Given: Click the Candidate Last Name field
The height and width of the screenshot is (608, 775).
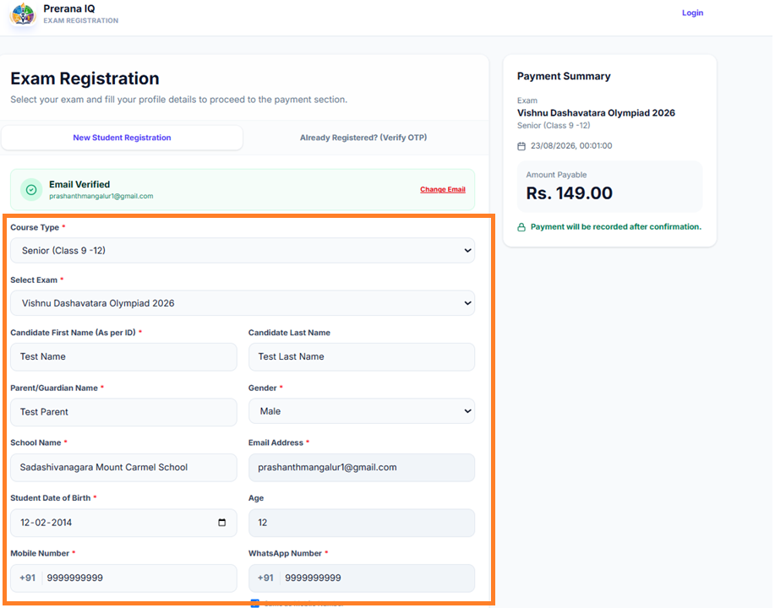Looking at the screenshot, I should (362, 356).
